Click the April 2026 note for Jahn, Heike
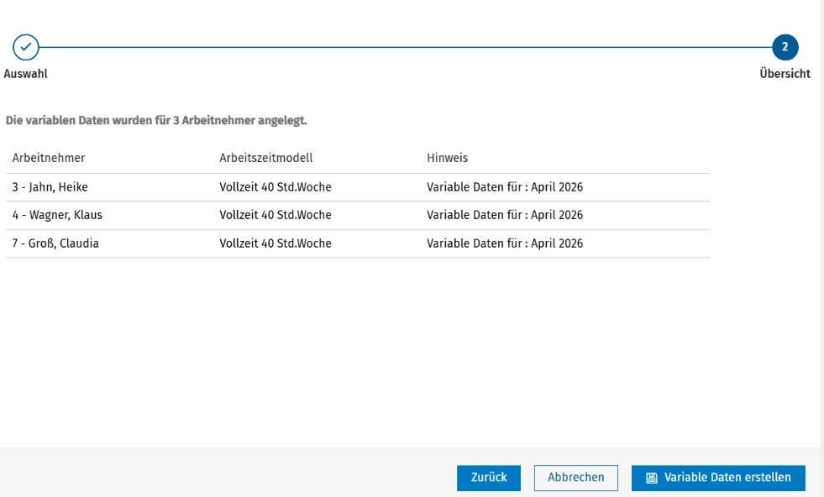The image size is (824, 497). click(x=505, y=187)
